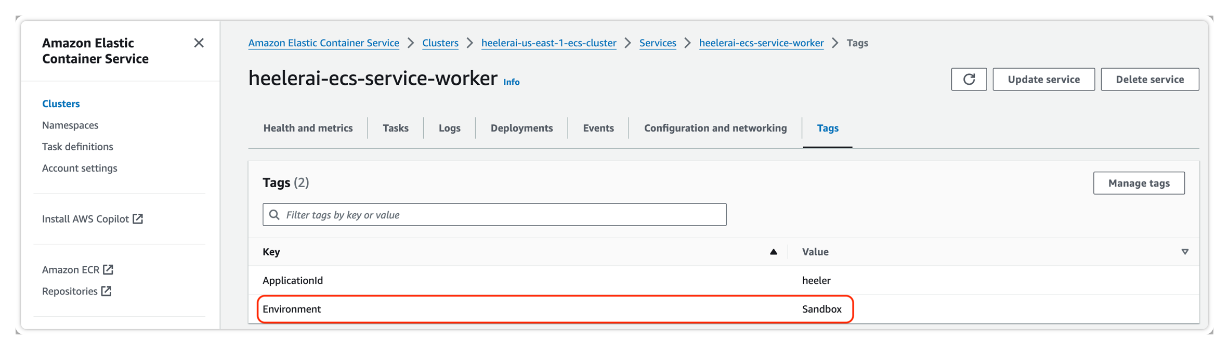1229x350 pixels.
Task: Click Repositories link text in sidebar
Action: click(70, 291)
